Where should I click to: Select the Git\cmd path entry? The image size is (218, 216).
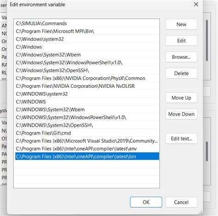(x=87, y=133)
